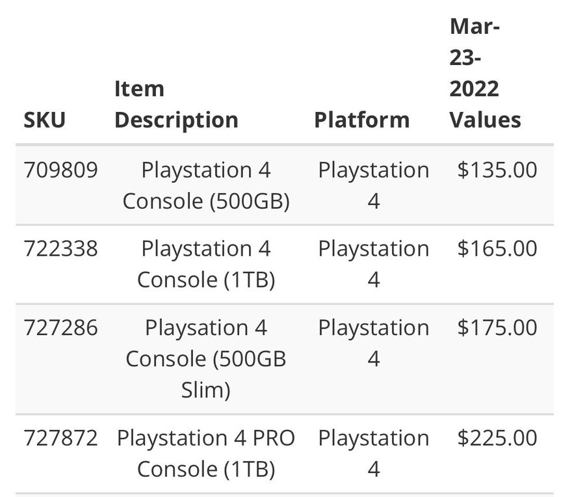Click Platform cell in 722338 row

(374, 264)
